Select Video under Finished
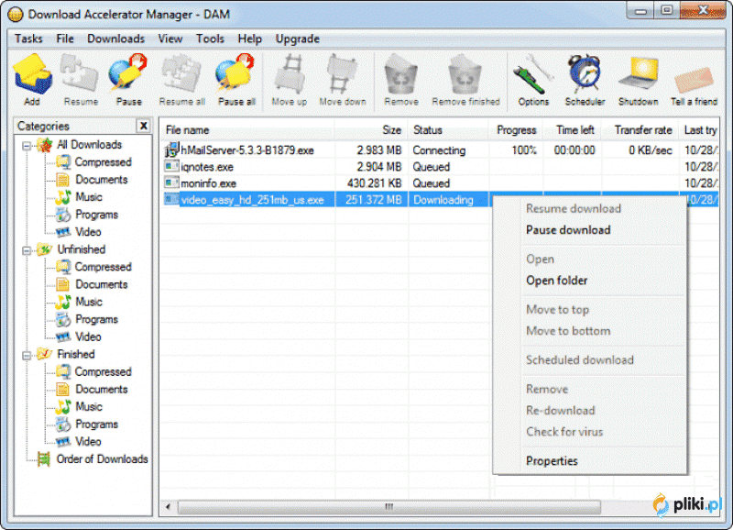 tap(79, 442)
